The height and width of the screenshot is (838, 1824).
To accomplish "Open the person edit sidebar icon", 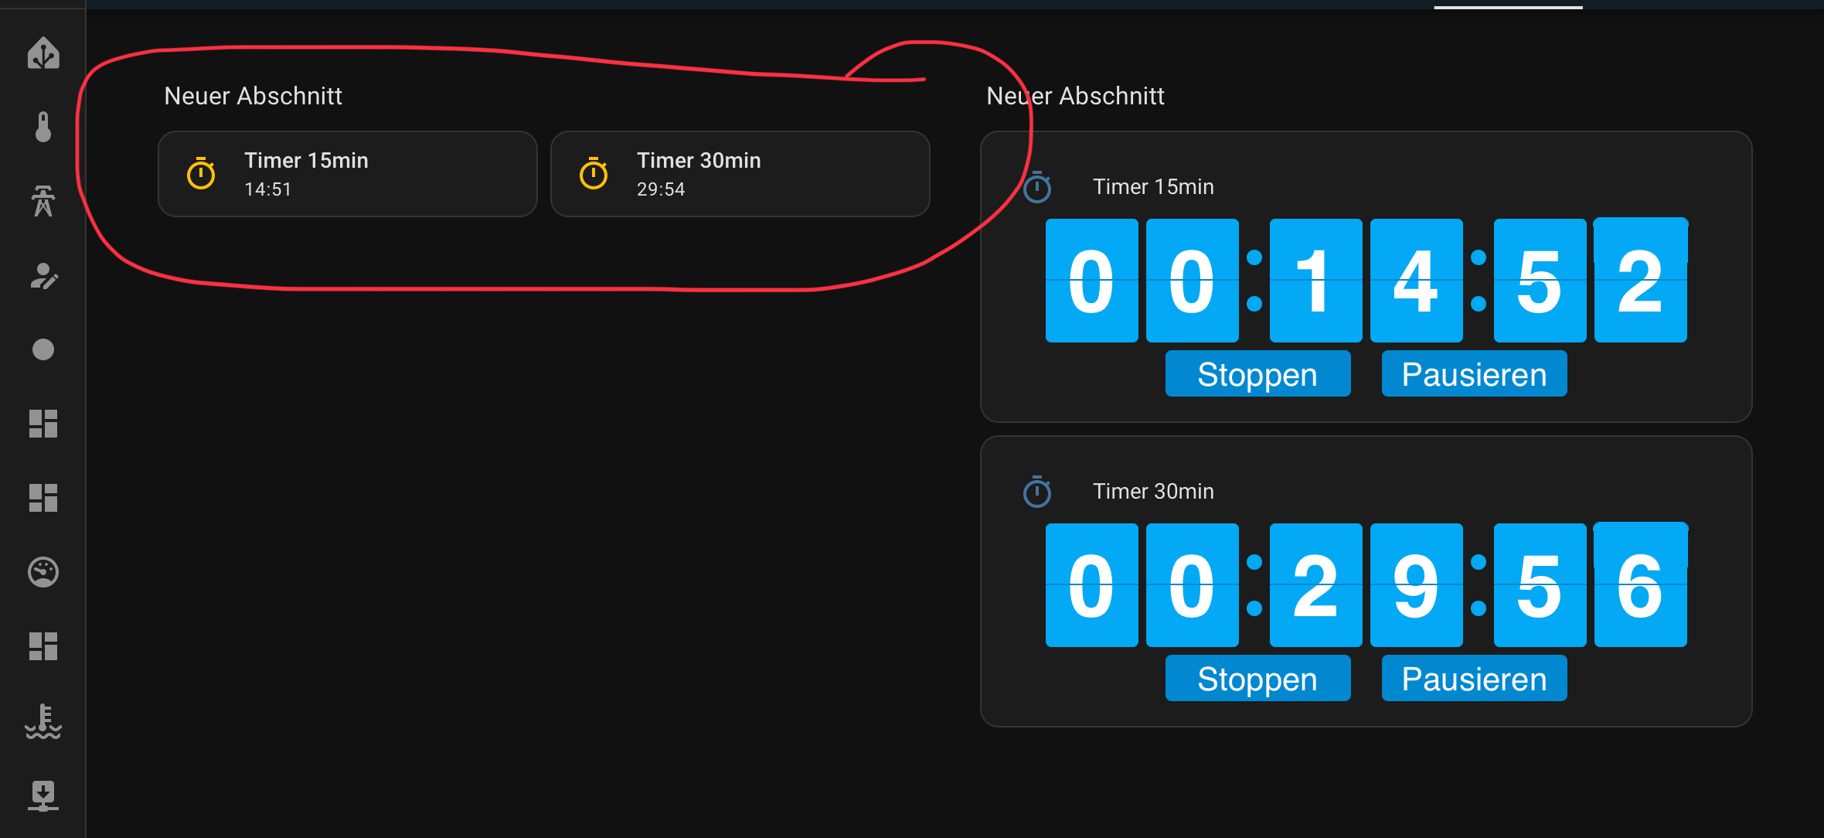I will (43, 276).
